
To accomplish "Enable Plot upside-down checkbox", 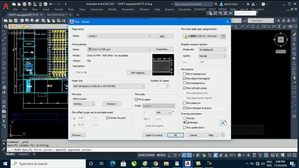I will pyautogui.click(x=184, y=127).
